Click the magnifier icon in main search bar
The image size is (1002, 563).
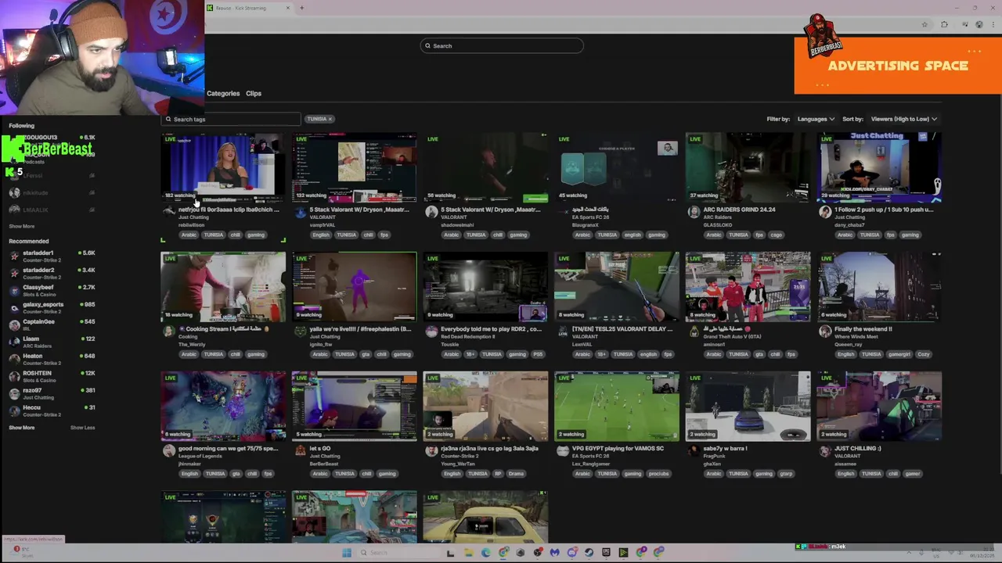pyautogui.click(x=427, y=46)
